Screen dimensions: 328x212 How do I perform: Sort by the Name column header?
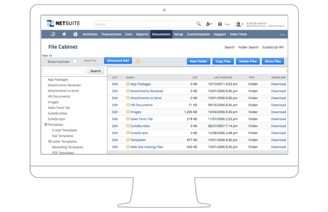click(130, 78)
